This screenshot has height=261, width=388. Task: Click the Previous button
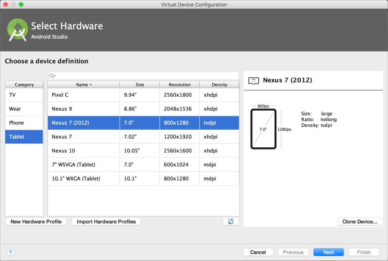click(293, 252)
